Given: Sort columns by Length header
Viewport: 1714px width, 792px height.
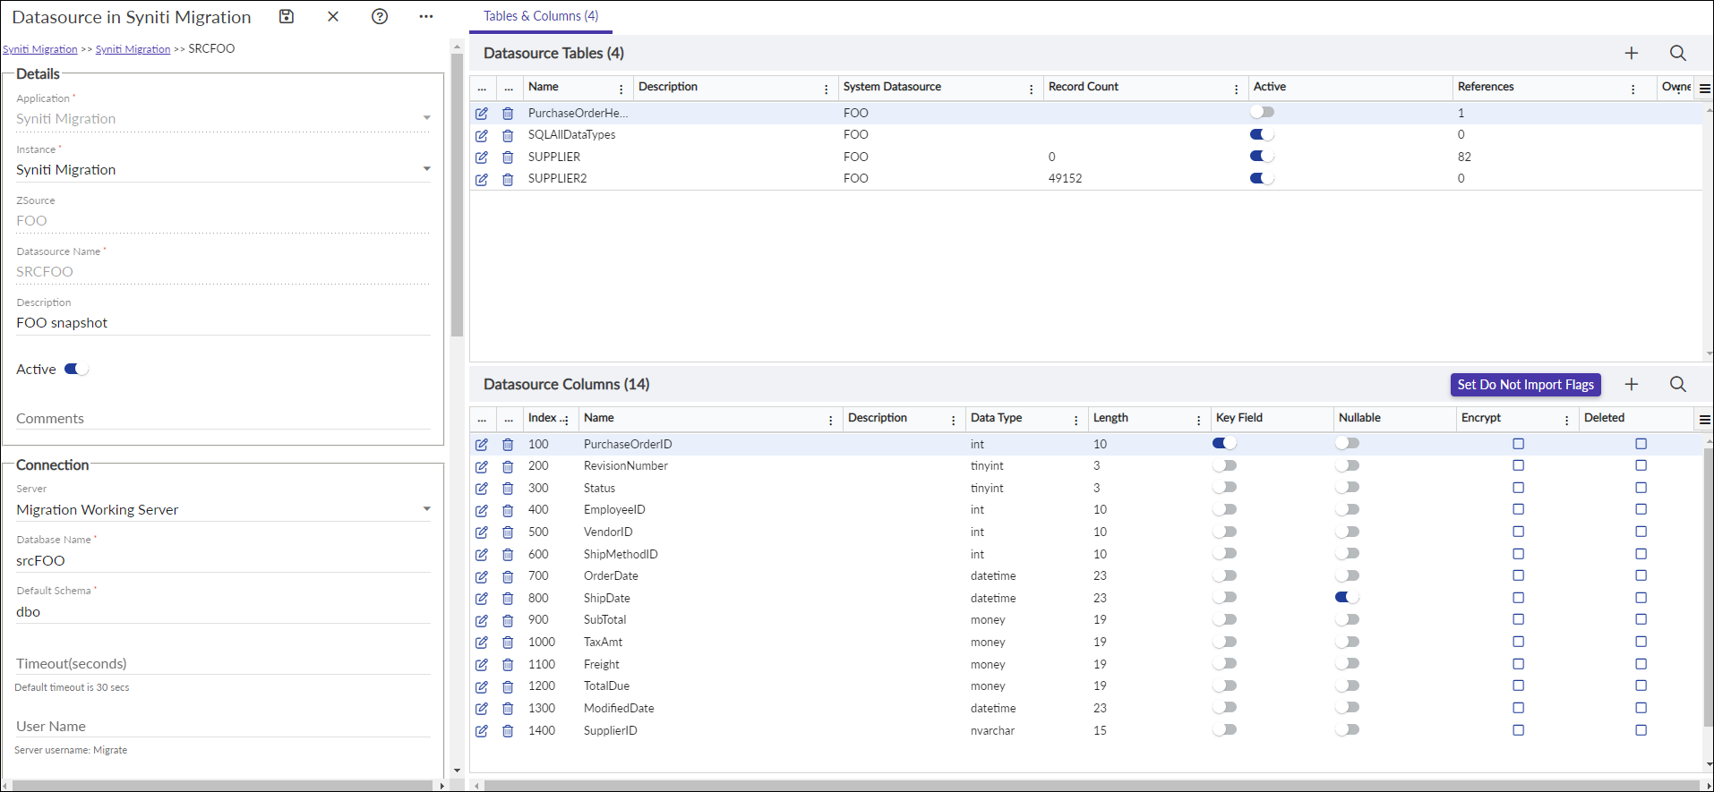Looking at the screenshot, I should tap(1110, 418).
